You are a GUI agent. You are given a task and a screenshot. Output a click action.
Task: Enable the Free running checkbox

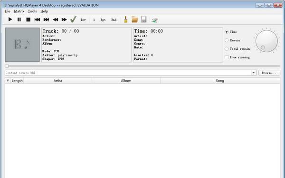227,57
